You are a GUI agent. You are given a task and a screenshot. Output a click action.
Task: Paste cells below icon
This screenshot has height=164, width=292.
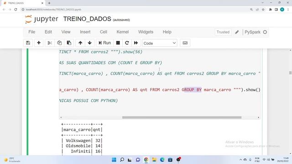pos(69,43)
